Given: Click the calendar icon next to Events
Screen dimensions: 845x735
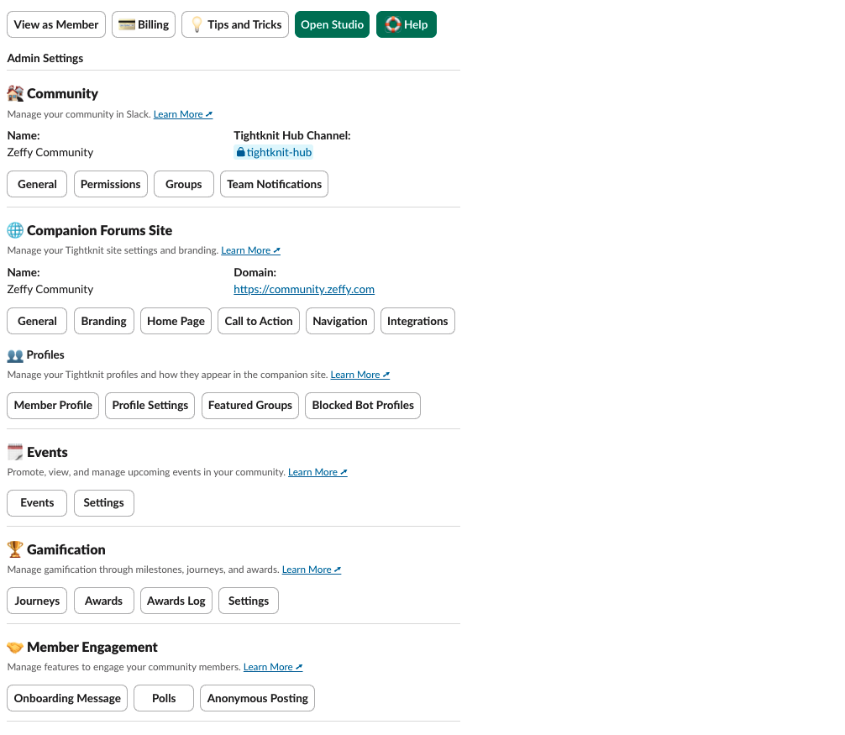Looking at the screenshot, I should (x=15, y=451).
